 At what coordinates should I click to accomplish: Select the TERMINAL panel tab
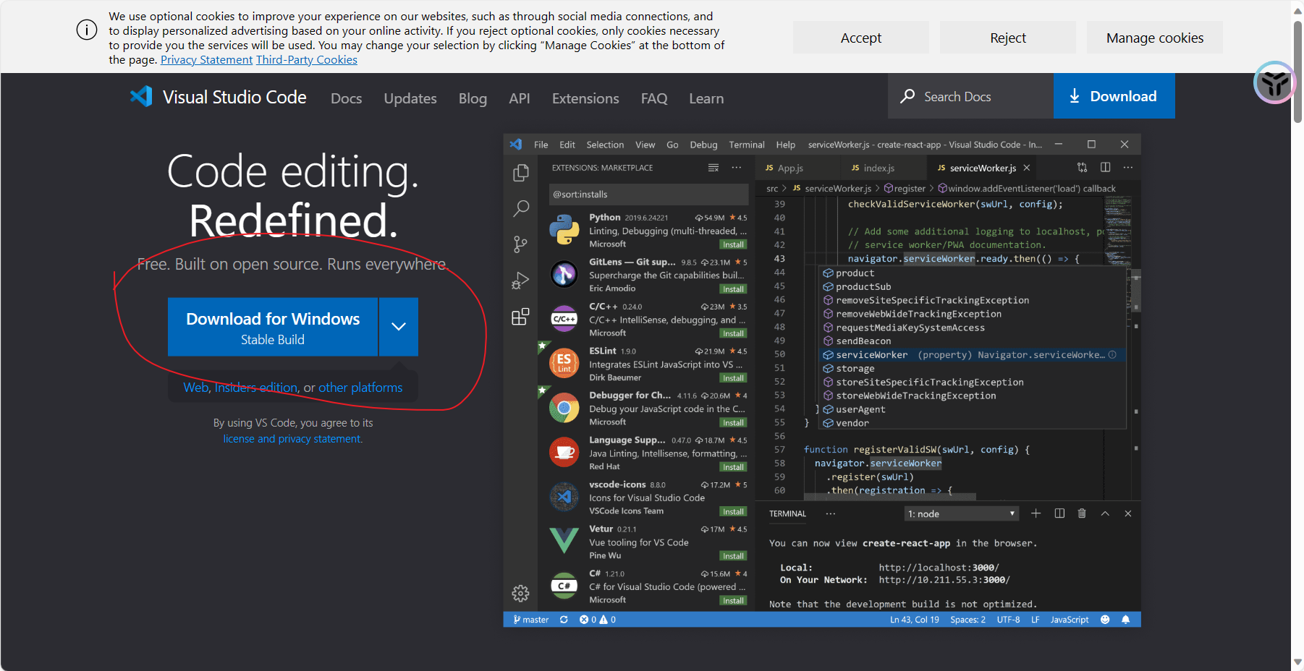(787, 514)
